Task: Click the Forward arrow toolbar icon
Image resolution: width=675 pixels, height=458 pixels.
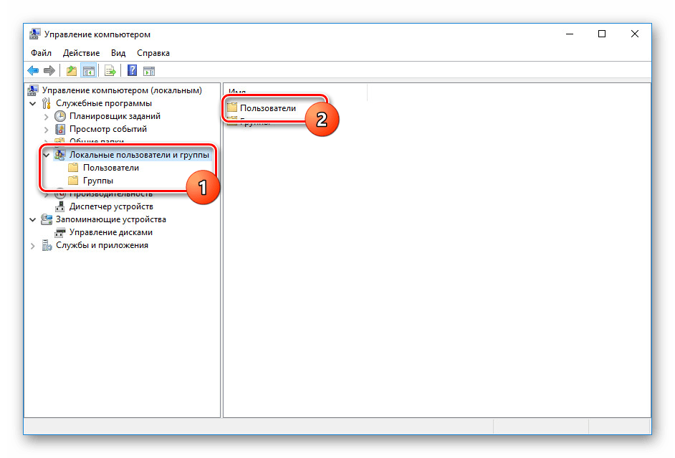Action: point(49,70)
